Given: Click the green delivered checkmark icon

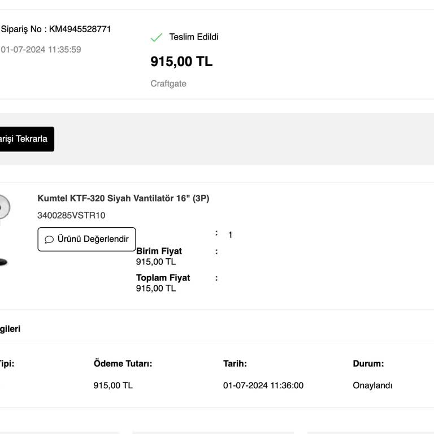Looking at the screenshot, I should point(157,37).
